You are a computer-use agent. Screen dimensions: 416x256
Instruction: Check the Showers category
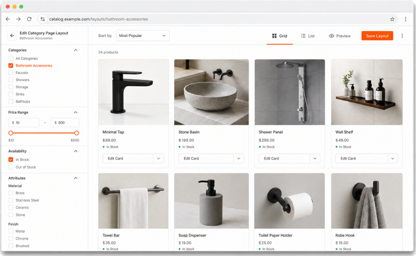pos(10,80)
